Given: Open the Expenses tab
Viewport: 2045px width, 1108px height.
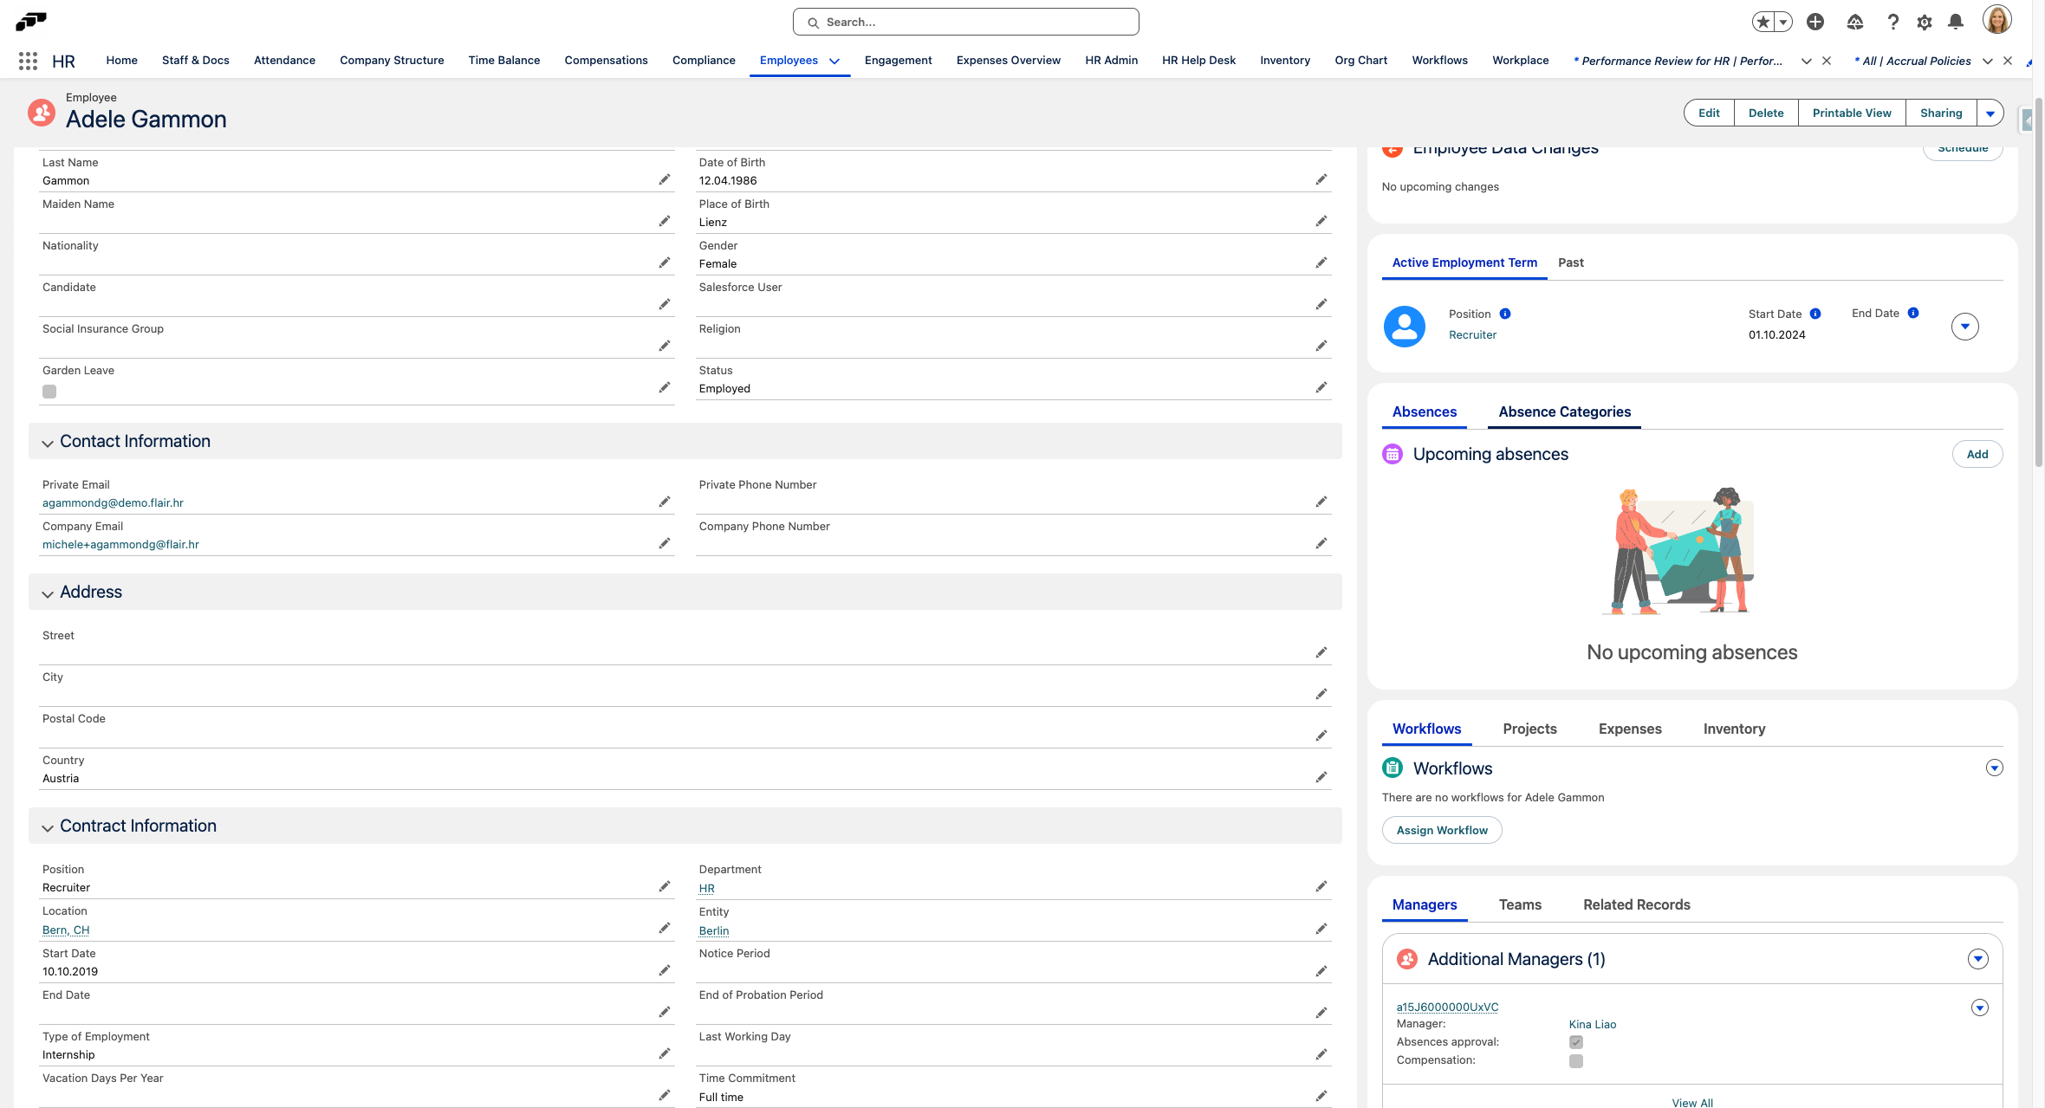Looking at the screenshot, I should (1629, 729).
